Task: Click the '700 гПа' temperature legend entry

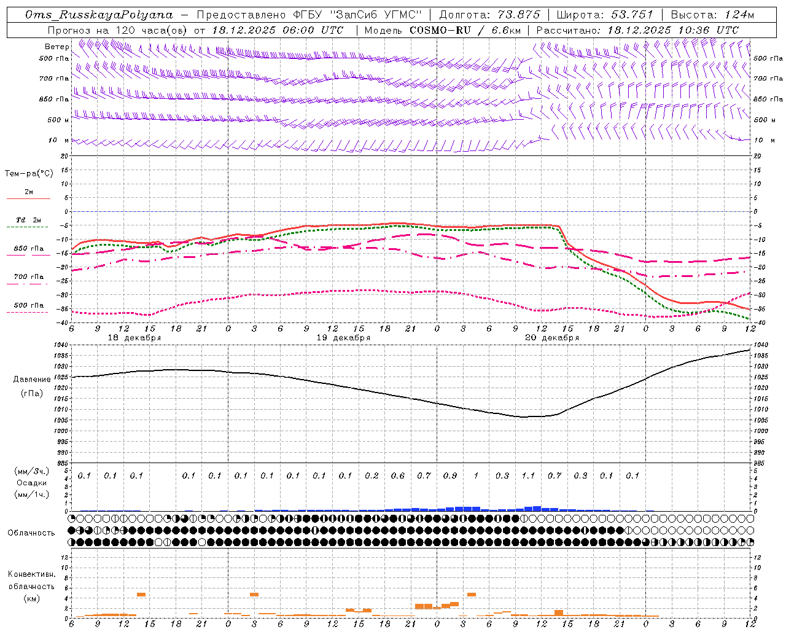Action: click(x=29, y=276)
